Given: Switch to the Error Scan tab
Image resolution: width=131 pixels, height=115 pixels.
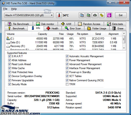Looking at the screenshot, I should coord(73,28).
